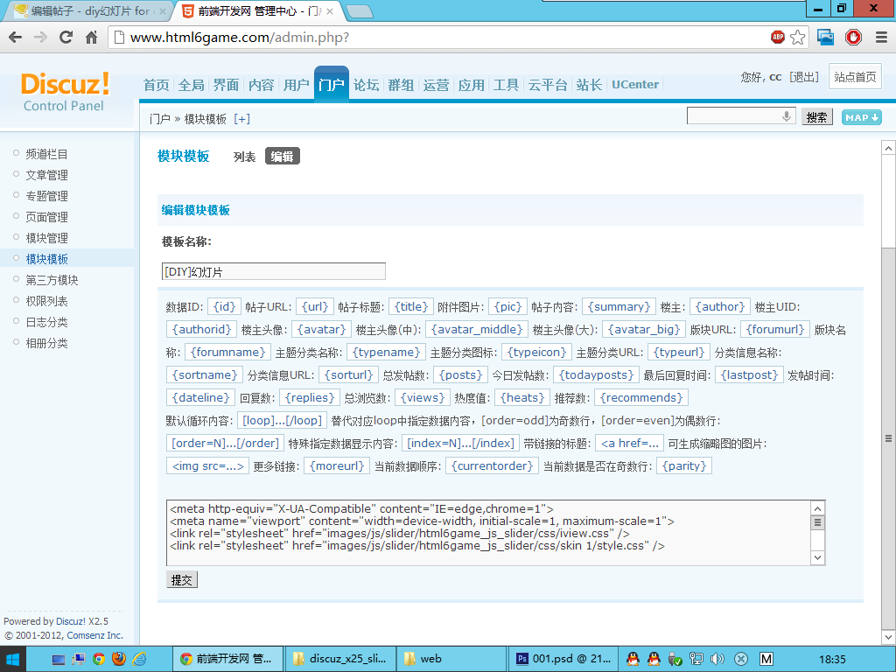The width and height of the screenshot is (896, 672).
Task: Open the 云平台 top menu
Action: pyautogui.click(x=548, y=85)
